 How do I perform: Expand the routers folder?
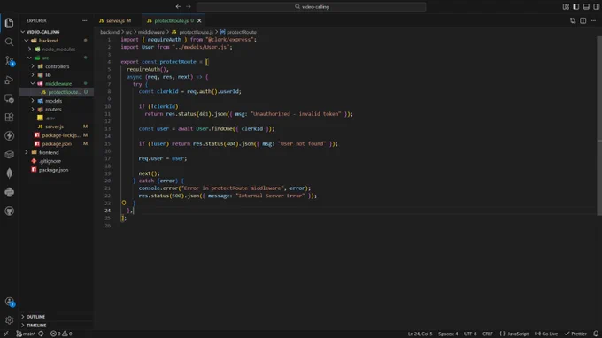(x=33, y=110)
